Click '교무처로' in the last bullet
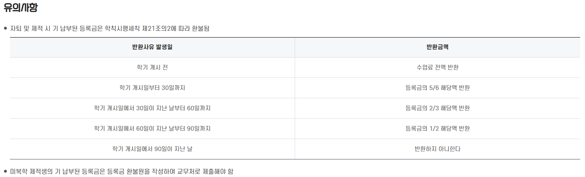585x177 pixels. (188, 171)
